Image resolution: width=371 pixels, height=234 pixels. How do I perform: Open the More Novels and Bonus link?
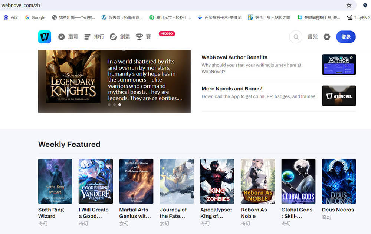[232, 89]
